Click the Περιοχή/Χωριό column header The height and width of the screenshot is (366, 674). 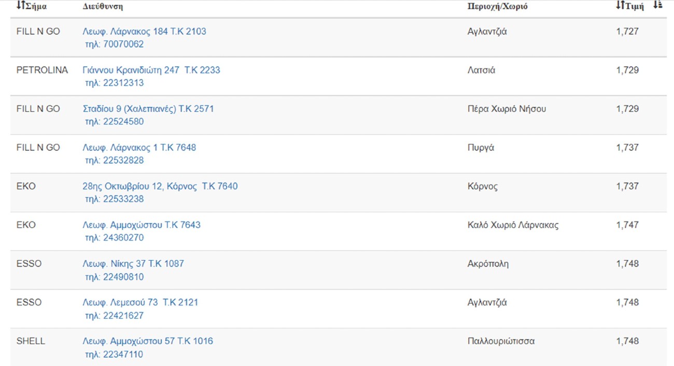click(x=497, y=7)
